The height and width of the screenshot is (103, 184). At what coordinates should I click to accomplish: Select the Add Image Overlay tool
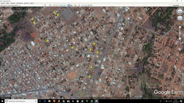coord(62,5)
